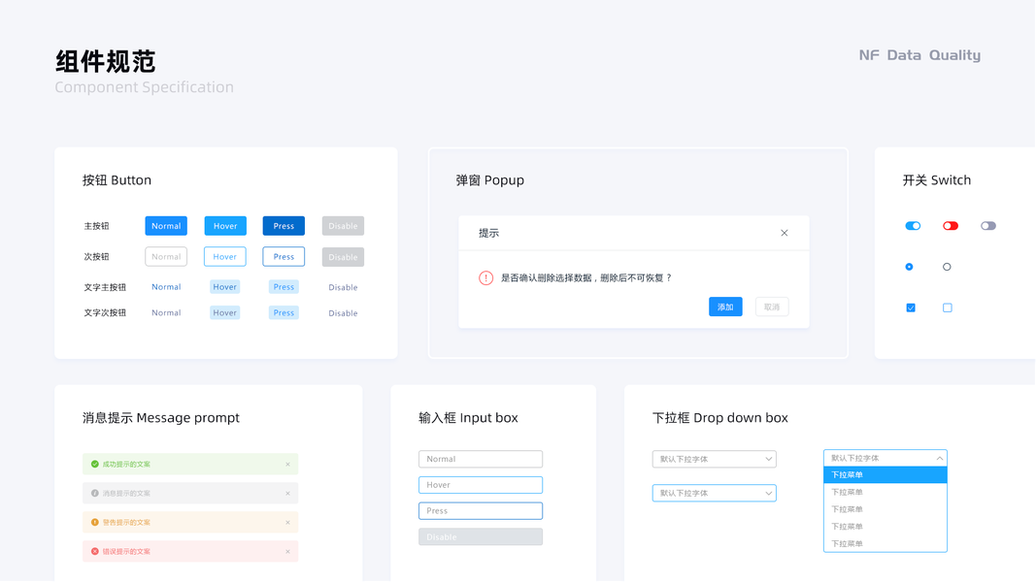Click the 文字次按钮 Press text button
The image size is (1036, 582).
coord(284,312)
